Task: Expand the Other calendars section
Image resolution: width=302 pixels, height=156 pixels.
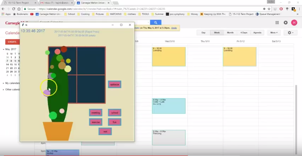Action: (4, 89)
